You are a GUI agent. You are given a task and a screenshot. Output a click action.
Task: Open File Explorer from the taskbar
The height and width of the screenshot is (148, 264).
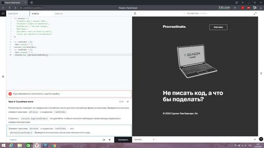pyautogui.click(x=20, y=145)
